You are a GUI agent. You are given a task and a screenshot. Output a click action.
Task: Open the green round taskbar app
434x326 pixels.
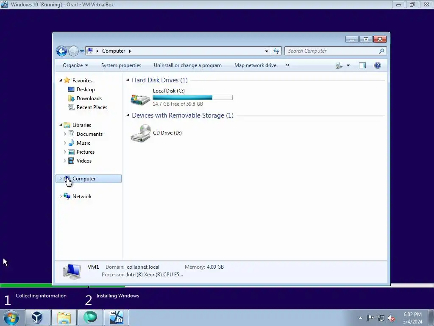pyautogui.click(x=90, y=318)
